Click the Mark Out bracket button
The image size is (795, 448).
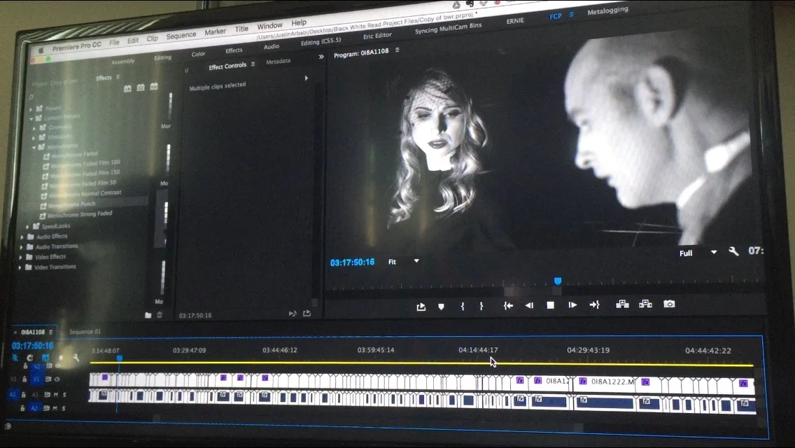[481, 306]
